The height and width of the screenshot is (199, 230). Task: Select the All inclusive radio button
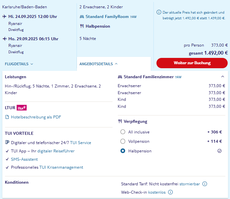click(x=123, y=132)
